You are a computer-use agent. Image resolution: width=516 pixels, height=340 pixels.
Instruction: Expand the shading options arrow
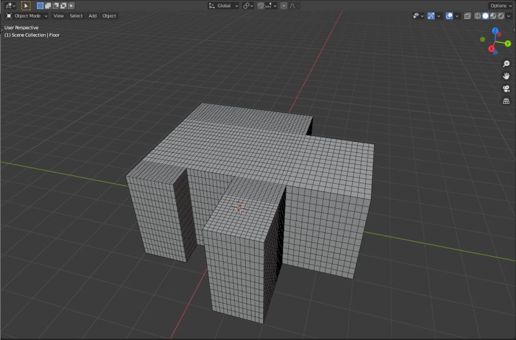pos(508,15)
